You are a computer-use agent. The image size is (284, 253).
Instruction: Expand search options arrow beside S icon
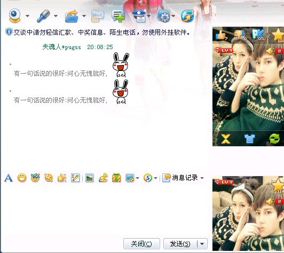pos(155,178)
